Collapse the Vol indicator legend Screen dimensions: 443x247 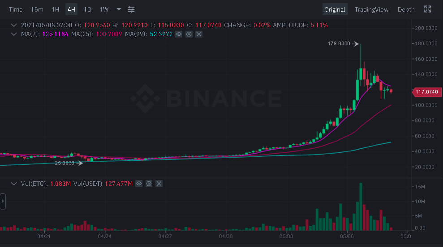[14, 184]
